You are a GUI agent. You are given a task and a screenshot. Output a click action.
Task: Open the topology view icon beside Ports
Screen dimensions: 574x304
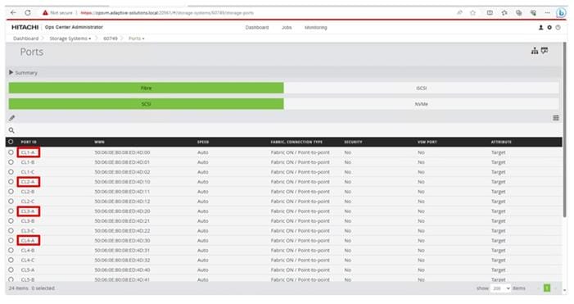[535, 51]
